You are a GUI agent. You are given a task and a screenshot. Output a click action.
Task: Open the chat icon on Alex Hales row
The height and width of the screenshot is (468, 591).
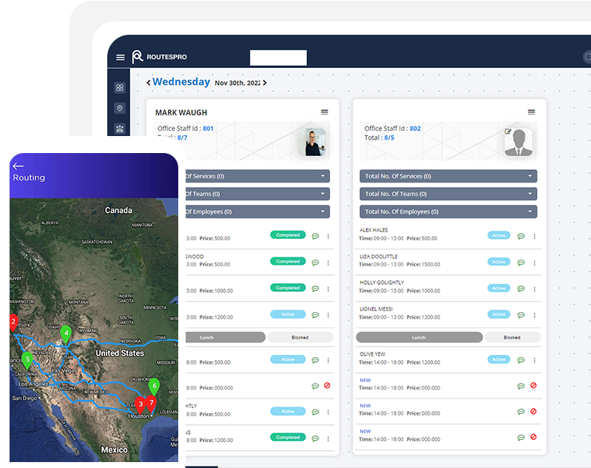pyautogui.click(x=521, y=236)
